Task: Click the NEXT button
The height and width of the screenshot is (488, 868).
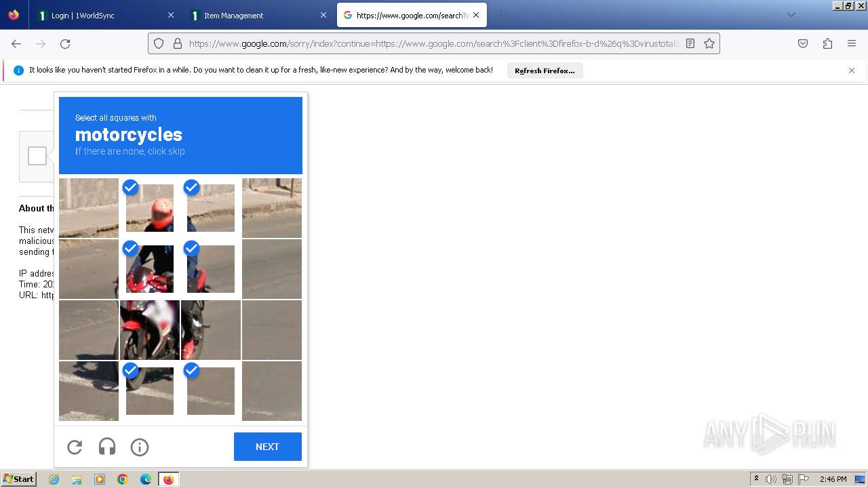Action: (268, 447)
